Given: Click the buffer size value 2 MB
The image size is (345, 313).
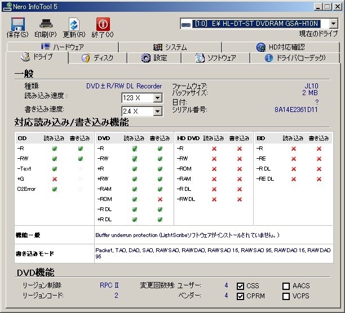Looking at the screenshot, I should click(x=310, y=93).
